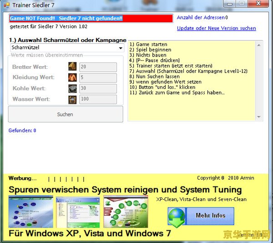Click the file list window screenshot thumbnail
The image size is (273, 243).
coord(78,212)
